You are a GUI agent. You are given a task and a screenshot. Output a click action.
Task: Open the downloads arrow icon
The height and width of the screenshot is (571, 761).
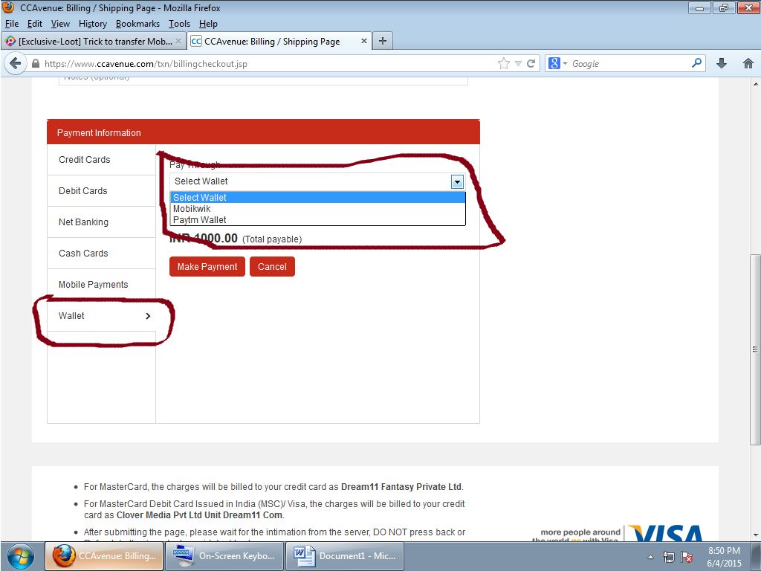pos(722,63)
